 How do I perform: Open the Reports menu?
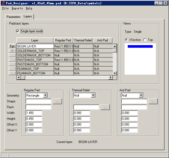click(17, 8)
